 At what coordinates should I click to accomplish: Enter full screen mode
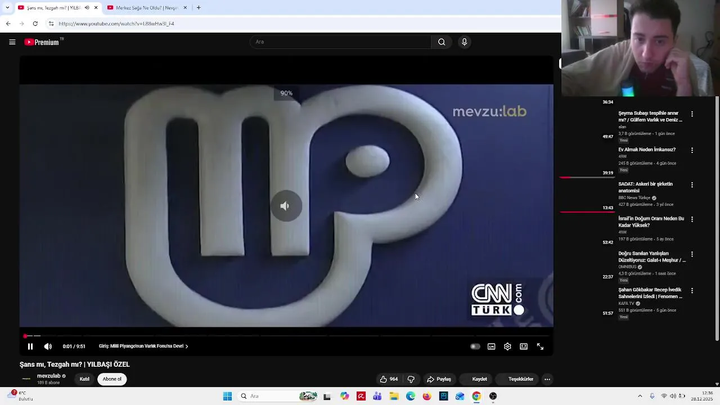(x=540, y=346)
